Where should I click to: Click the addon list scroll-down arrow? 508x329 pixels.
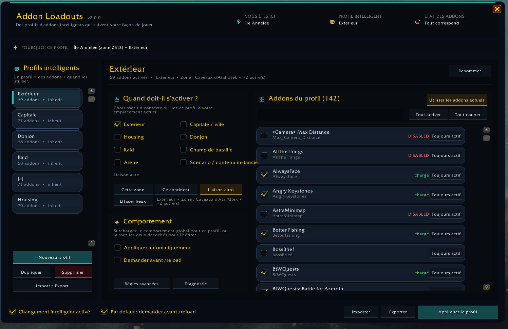click(x=486, y=287)
